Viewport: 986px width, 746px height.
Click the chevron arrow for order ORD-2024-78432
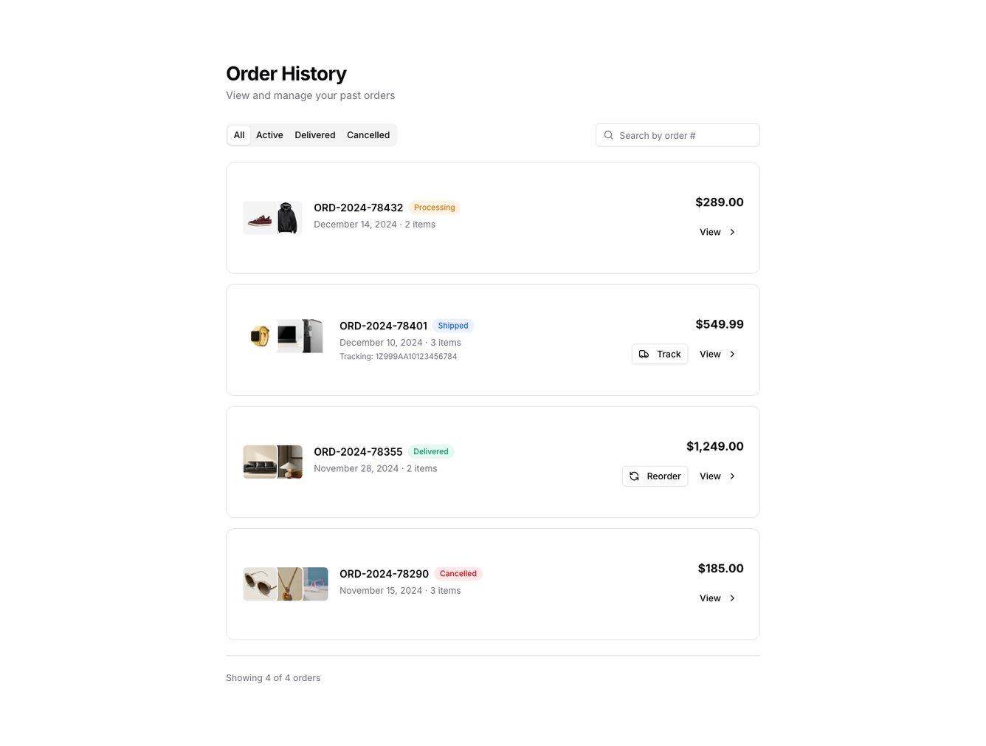tap(732, 232)
